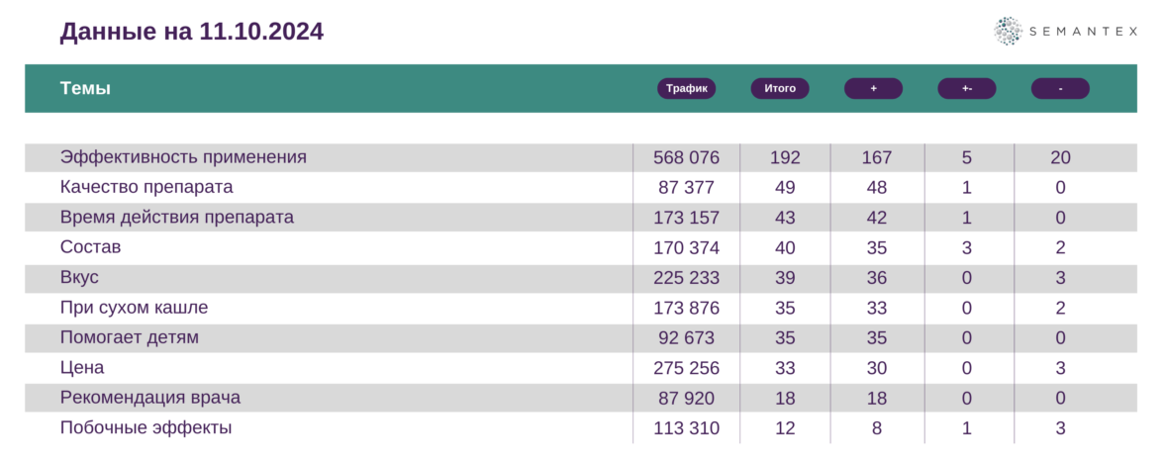The width and height of the screenshot is (1164, 461).
Task: Click traffic value 275 256 for Цена
Action: pos(686,368)
